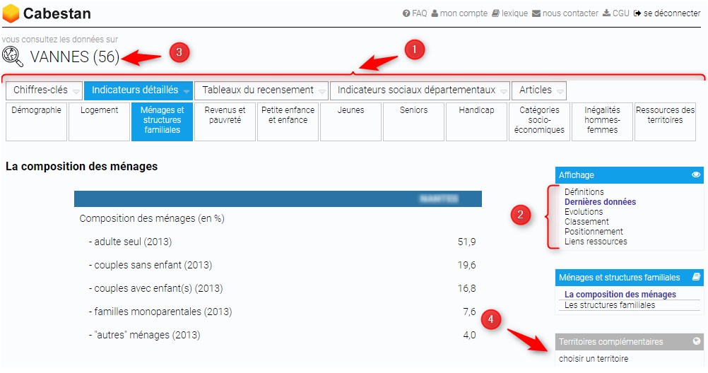Expand the Chiffres-clés dropdown
Viewport: 708px width, 373px height.
coord(44,90)
